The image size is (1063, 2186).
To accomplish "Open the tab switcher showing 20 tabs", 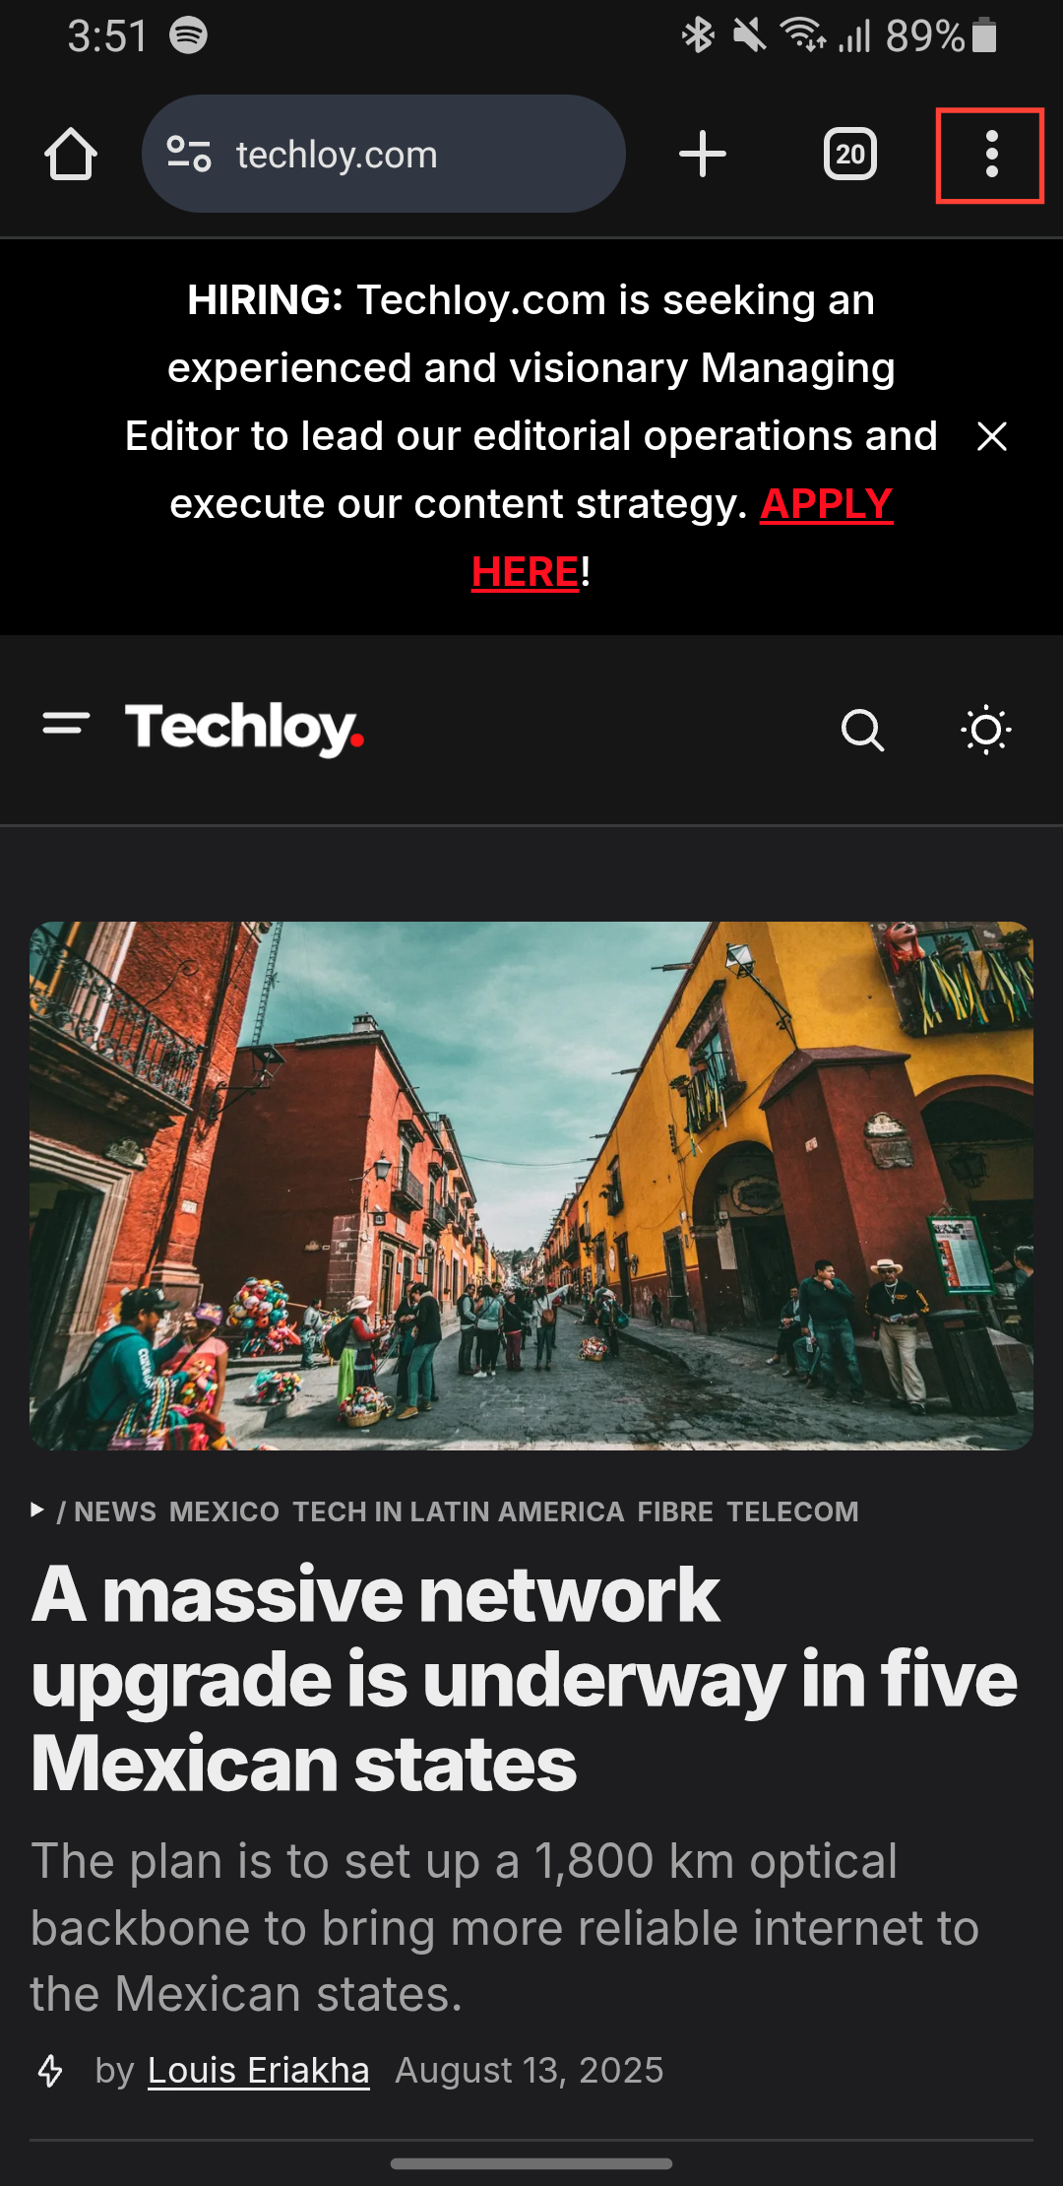I will 850,154.
